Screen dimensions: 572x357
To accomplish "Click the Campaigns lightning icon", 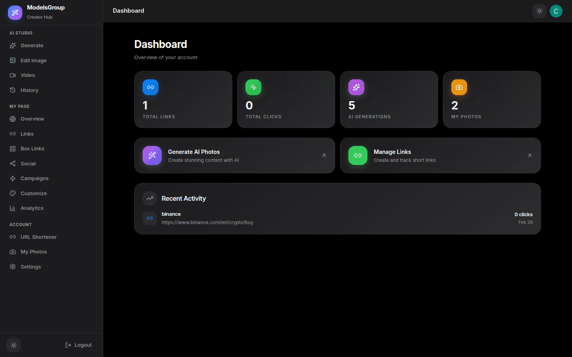I will tap(13, 178).
